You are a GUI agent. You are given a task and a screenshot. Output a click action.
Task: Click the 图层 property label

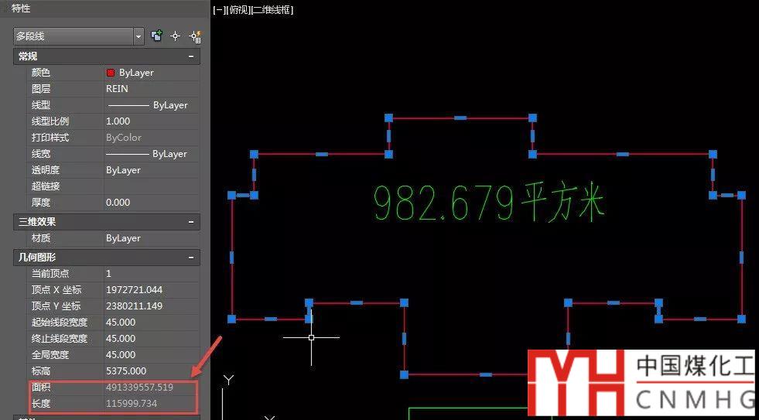[41, 89]
